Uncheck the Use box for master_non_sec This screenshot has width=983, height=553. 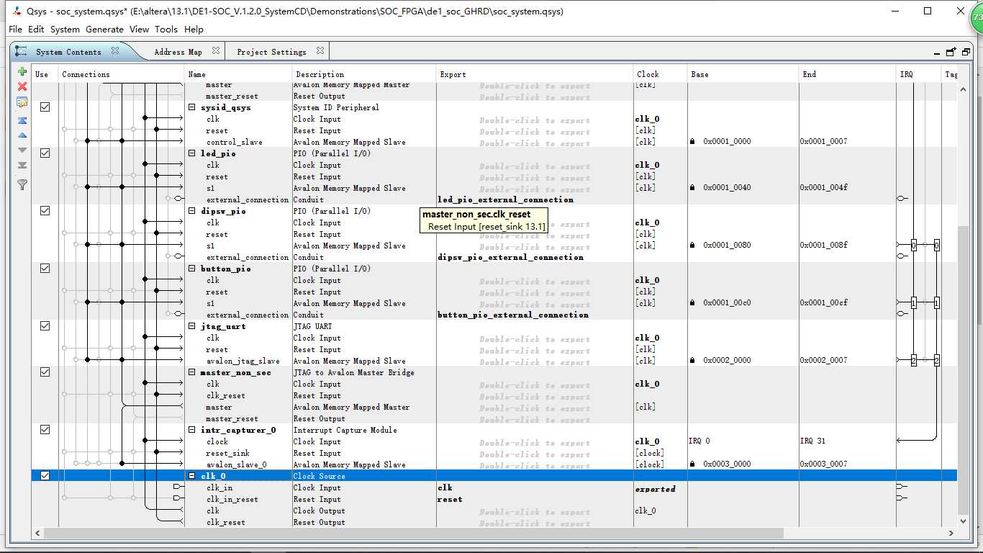coord(45,372)
